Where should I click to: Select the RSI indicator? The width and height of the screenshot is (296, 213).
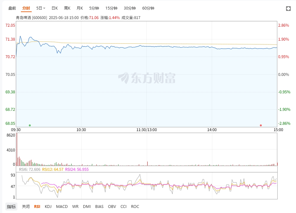coord(37,207)
